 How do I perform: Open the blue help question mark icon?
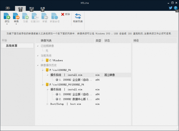[175, 8]
